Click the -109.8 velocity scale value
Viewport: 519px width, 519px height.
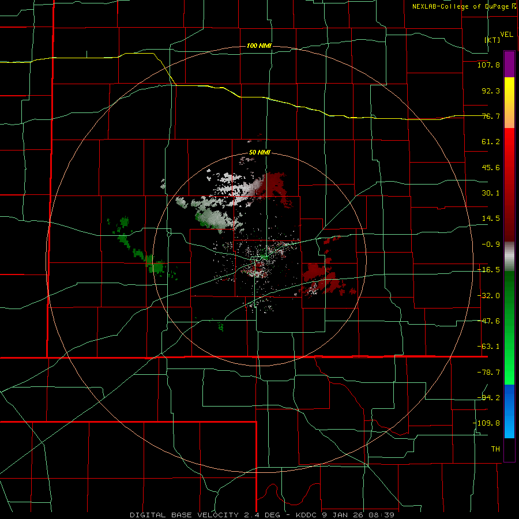[486, 423]
